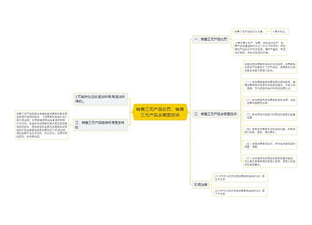
Task: Select citation '[2]《中华人民共和国消费者权益保护法》'
Action: [x=240, y=192]
